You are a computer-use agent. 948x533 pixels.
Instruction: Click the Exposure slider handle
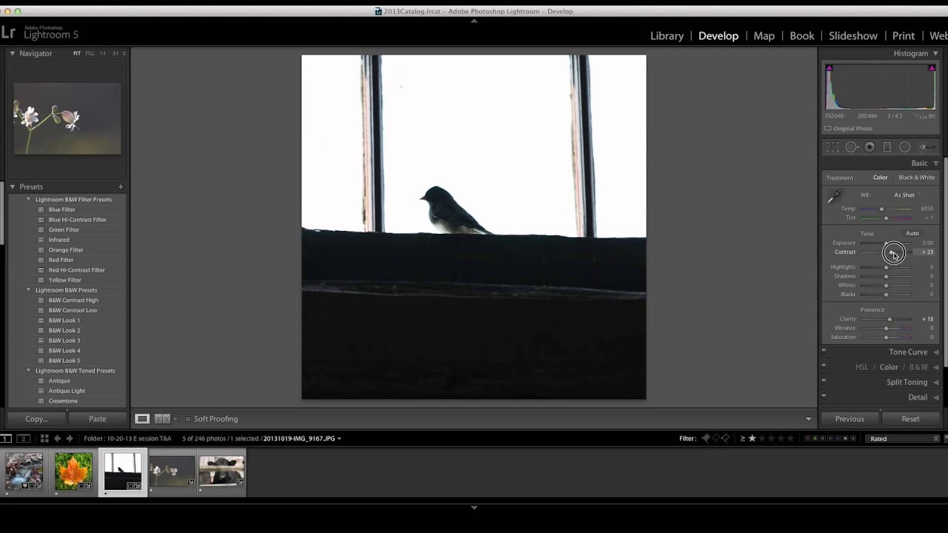coord(887,244)
